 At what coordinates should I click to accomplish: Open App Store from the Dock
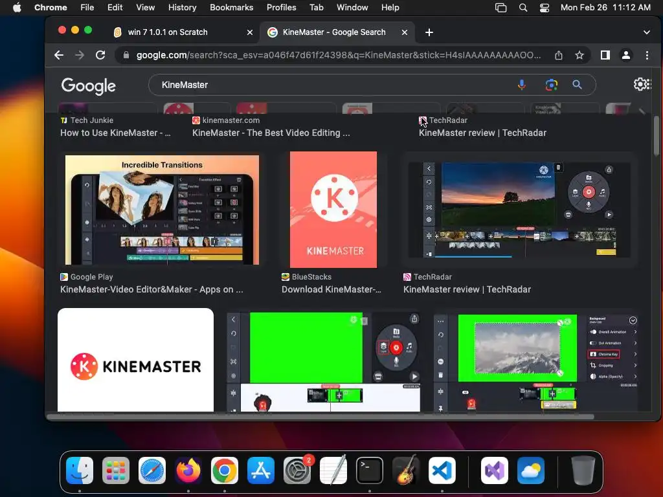(x=261, y=470)
